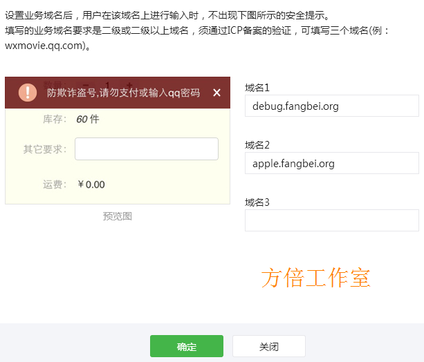The width and height of the screenshot is (424, 362).
Task: Click the warning exclamation icon
Action: coord(28,93)
